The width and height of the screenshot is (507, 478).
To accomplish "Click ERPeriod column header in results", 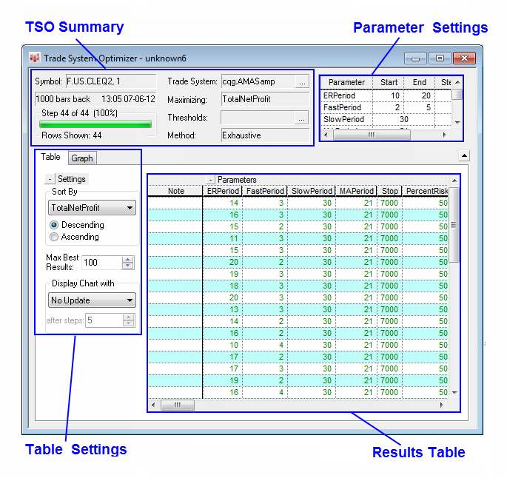I will coord(223,191).
